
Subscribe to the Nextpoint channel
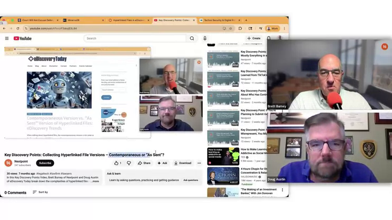coord(45,163)
